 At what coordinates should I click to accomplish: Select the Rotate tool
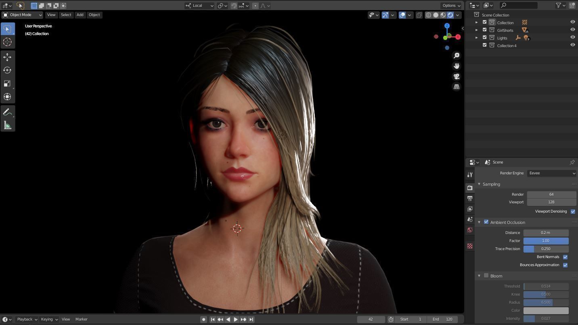click(7, 70)
